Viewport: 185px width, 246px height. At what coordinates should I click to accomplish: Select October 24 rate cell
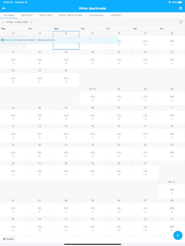(145, 154)
